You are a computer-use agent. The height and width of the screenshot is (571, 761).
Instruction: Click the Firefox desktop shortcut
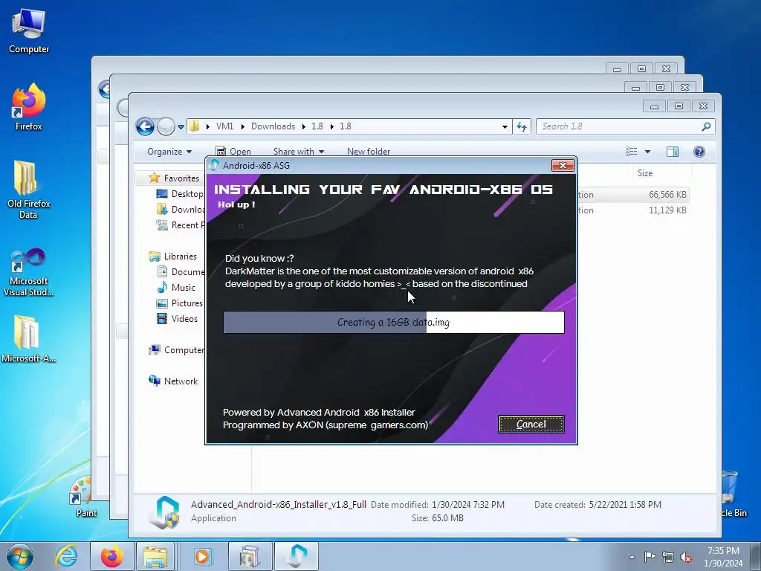[x=29, y=108]
